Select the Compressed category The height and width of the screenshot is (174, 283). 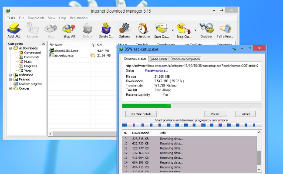pos(33,53)
